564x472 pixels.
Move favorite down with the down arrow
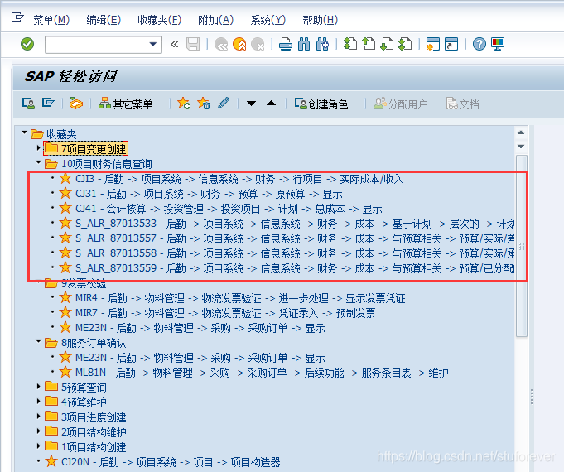252,104
